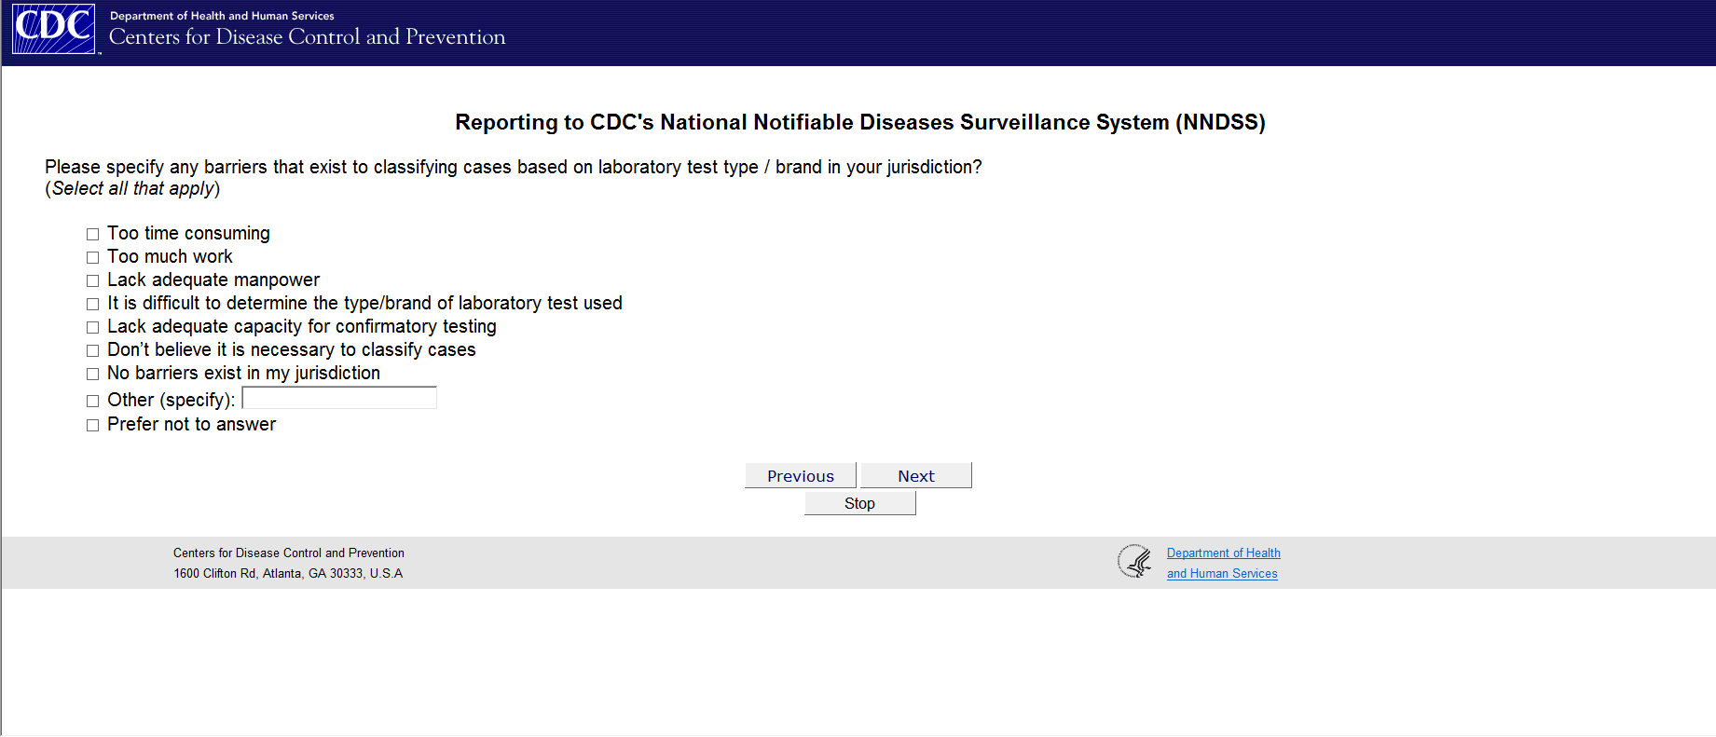This screenshot has height=737, width=1716.
Task: Check 'difficult to determine the type/brand' box
Action: (x=92, y=304)
